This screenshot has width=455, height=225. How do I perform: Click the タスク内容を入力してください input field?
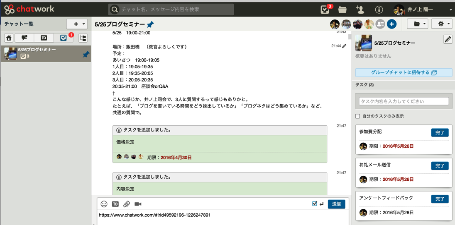point(404,101)
